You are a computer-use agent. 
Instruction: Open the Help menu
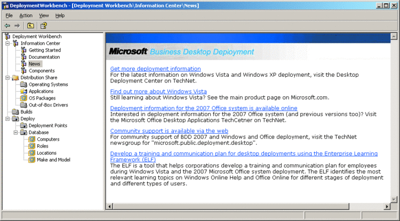pos(60,15)
